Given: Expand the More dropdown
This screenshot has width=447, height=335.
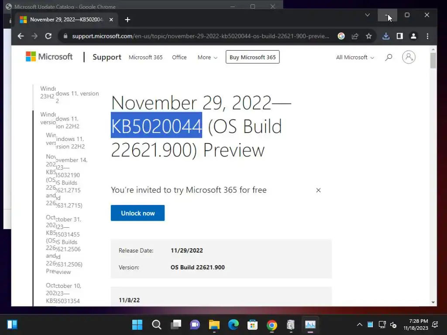Looking at the screenshot, I should pos(207,57).
